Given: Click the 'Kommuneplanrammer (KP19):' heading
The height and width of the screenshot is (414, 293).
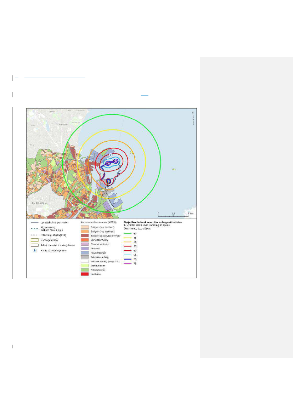Looking at the screenshot, I should pyautogui.click(x=99, y=222).
